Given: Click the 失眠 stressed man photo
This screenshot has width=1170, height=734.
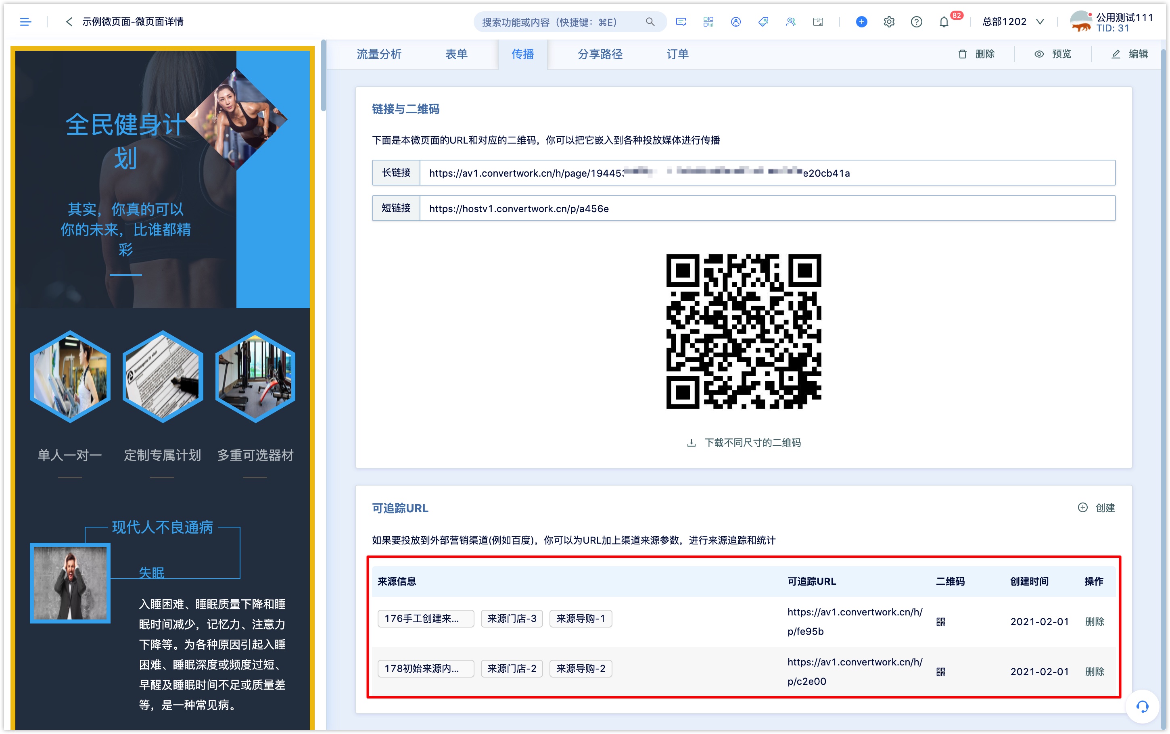Looking at the screenshot, I should click(70, 583).
